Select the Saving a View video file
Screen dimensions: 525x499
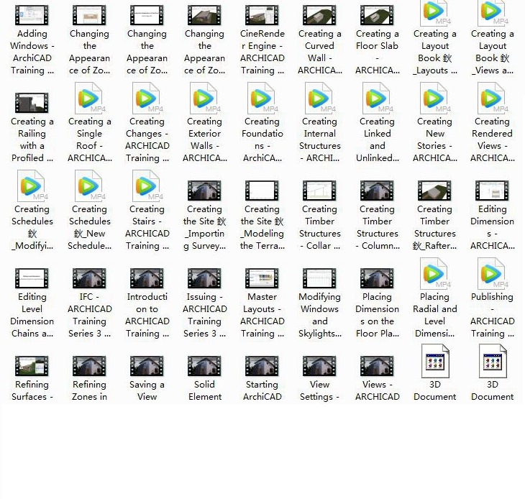pos(147,366)
